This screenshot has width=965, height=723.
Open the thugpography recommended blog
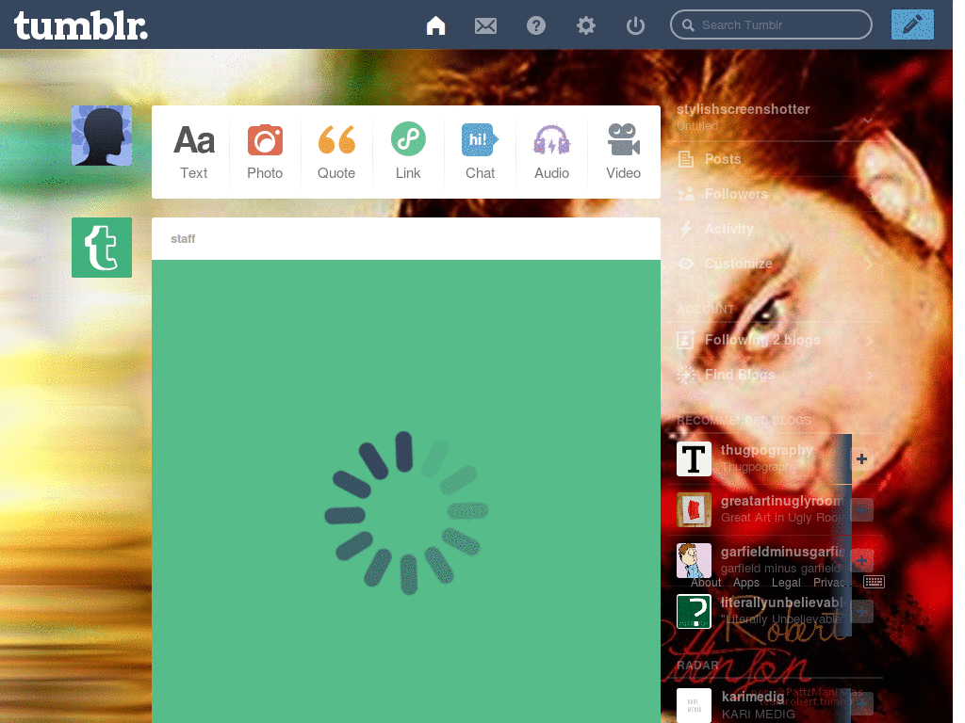coord(766,450)
